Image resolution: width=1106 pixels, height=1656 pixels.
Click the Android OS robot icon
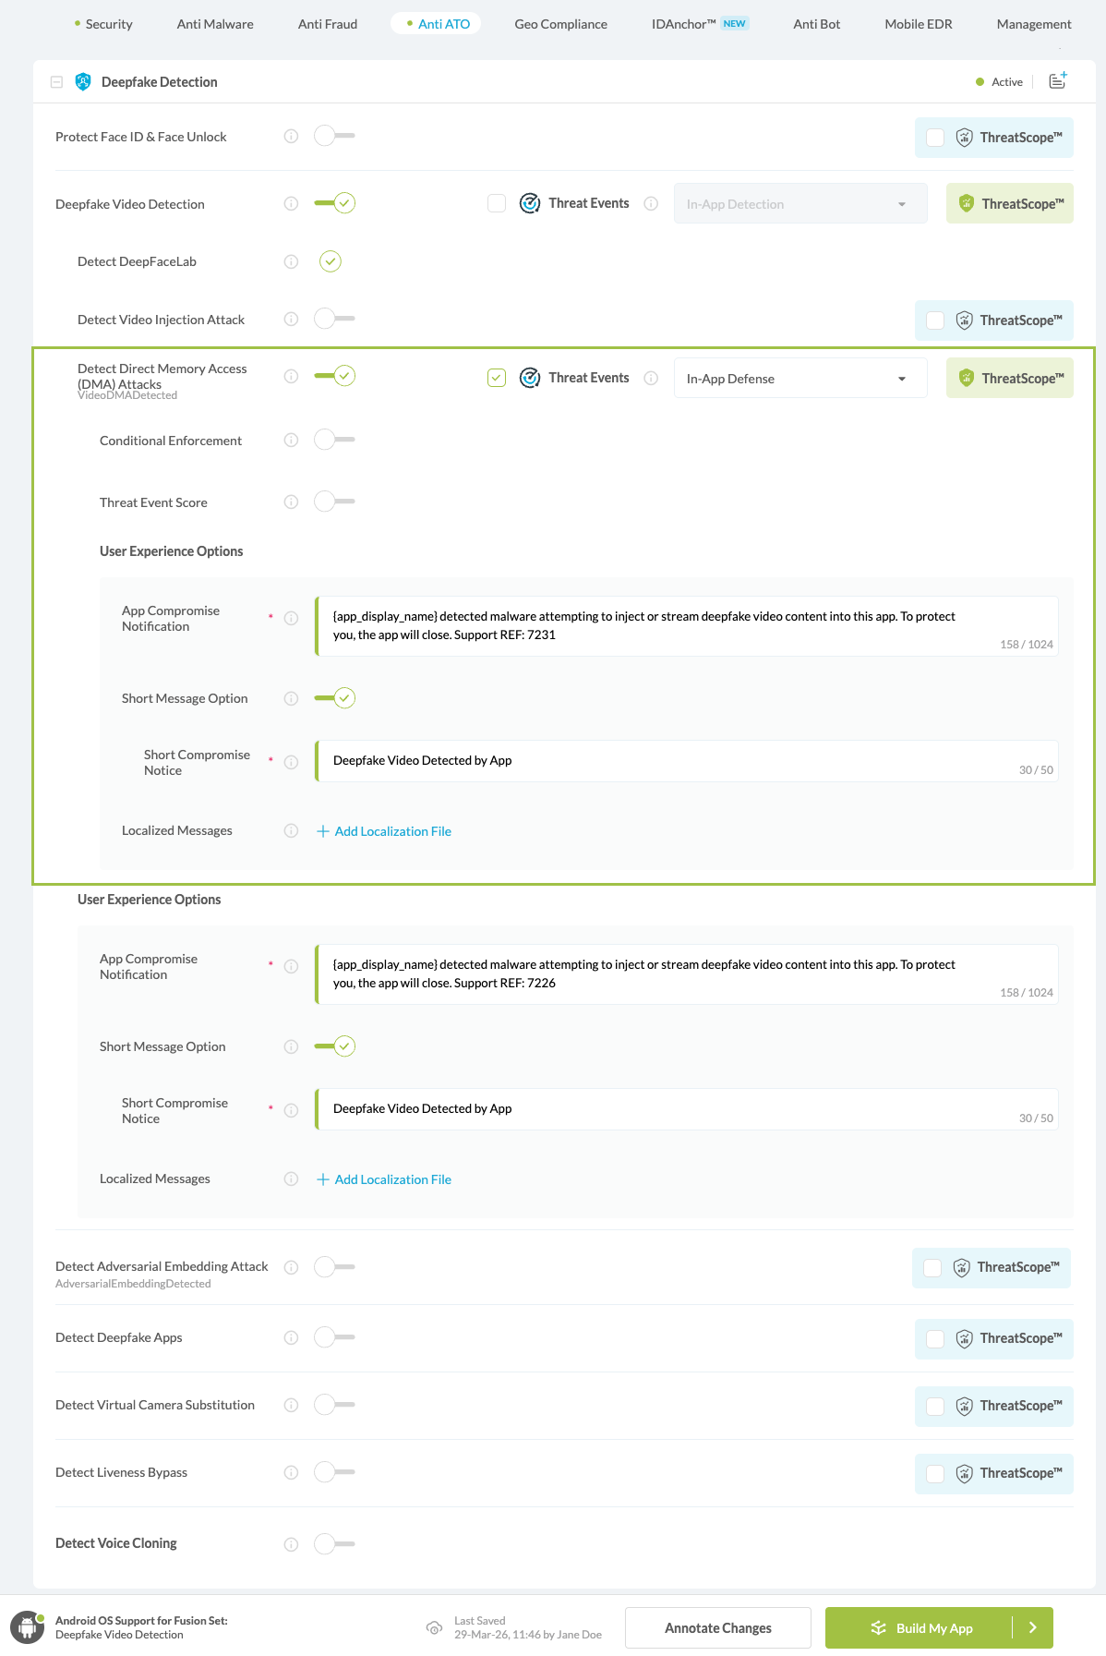pos(28,1627)
